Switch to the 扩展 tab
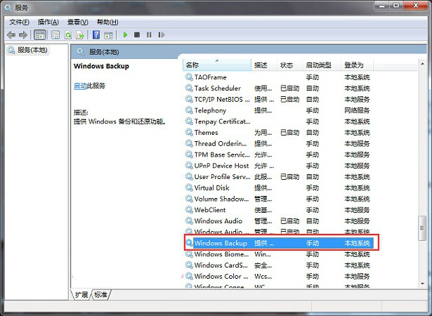The width and height of the screenshot is (432, 316). pos(82,295)
